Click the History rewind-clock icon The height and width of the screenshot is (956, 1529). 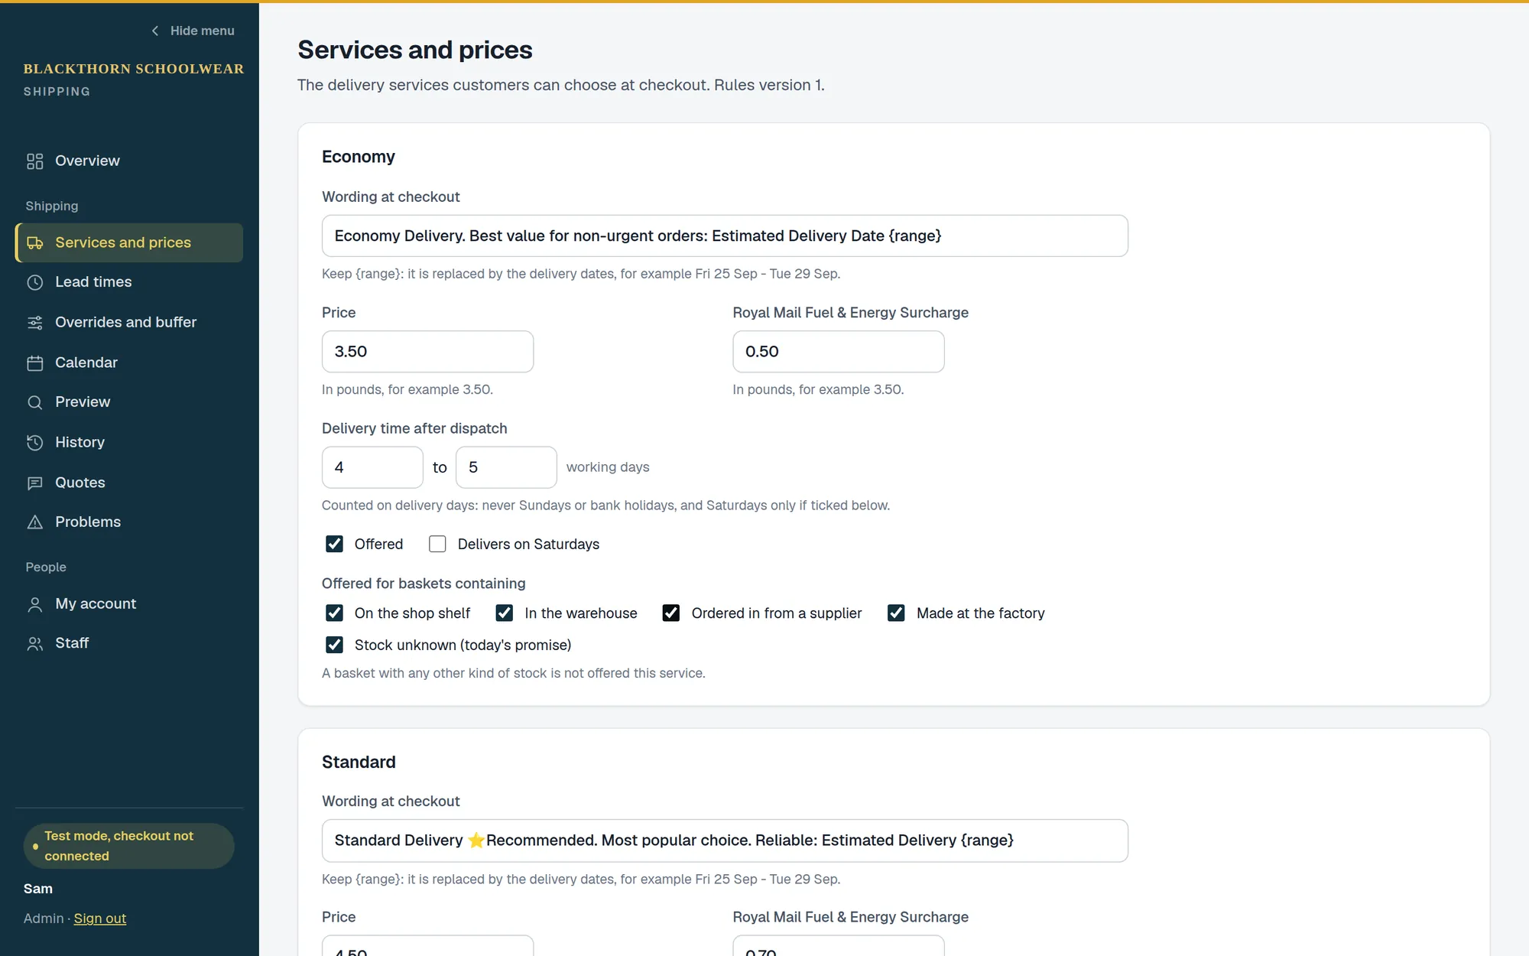tap(35, 443)
